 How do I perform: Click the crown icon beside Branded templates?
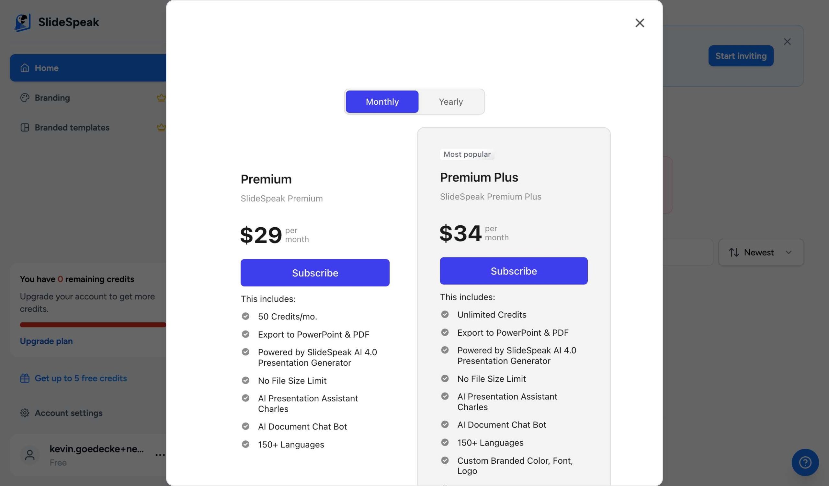[x=161, y=127]
